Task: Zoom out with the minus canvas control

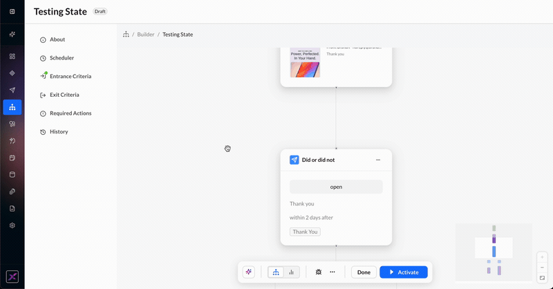Action: coord(542,268)
